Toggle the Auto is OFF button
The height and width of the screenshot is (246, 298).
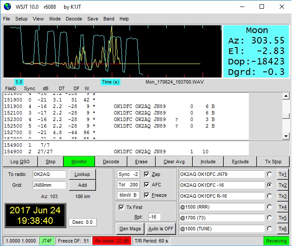pyautogui.click(x=161, y=228)
